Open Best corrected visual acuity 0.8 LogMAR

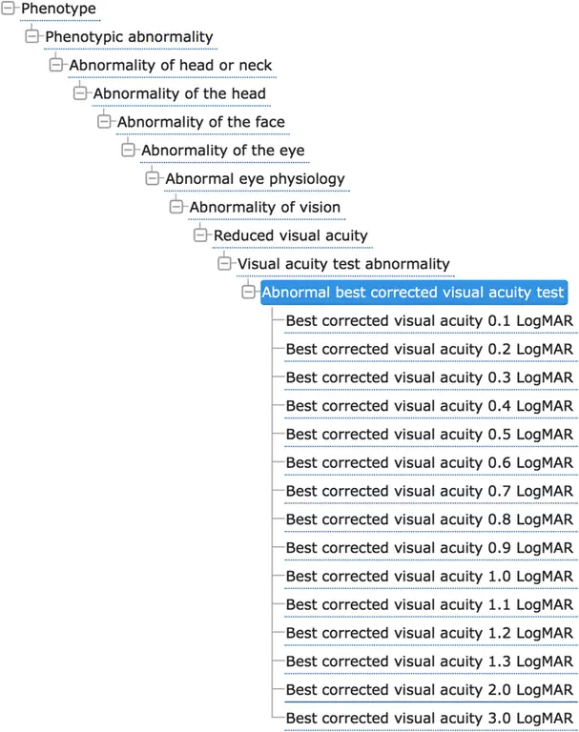[x=429, y=519]
